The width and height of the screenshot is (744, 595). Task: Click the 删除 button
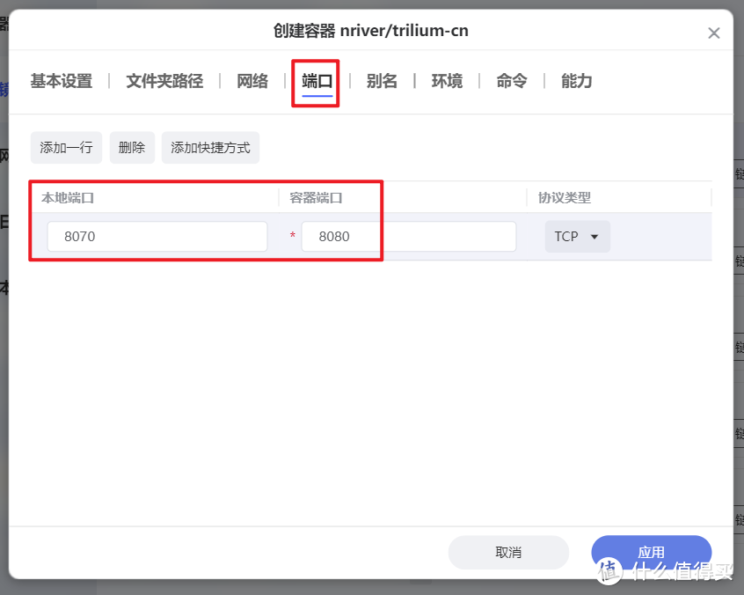[x=131, y=147]
